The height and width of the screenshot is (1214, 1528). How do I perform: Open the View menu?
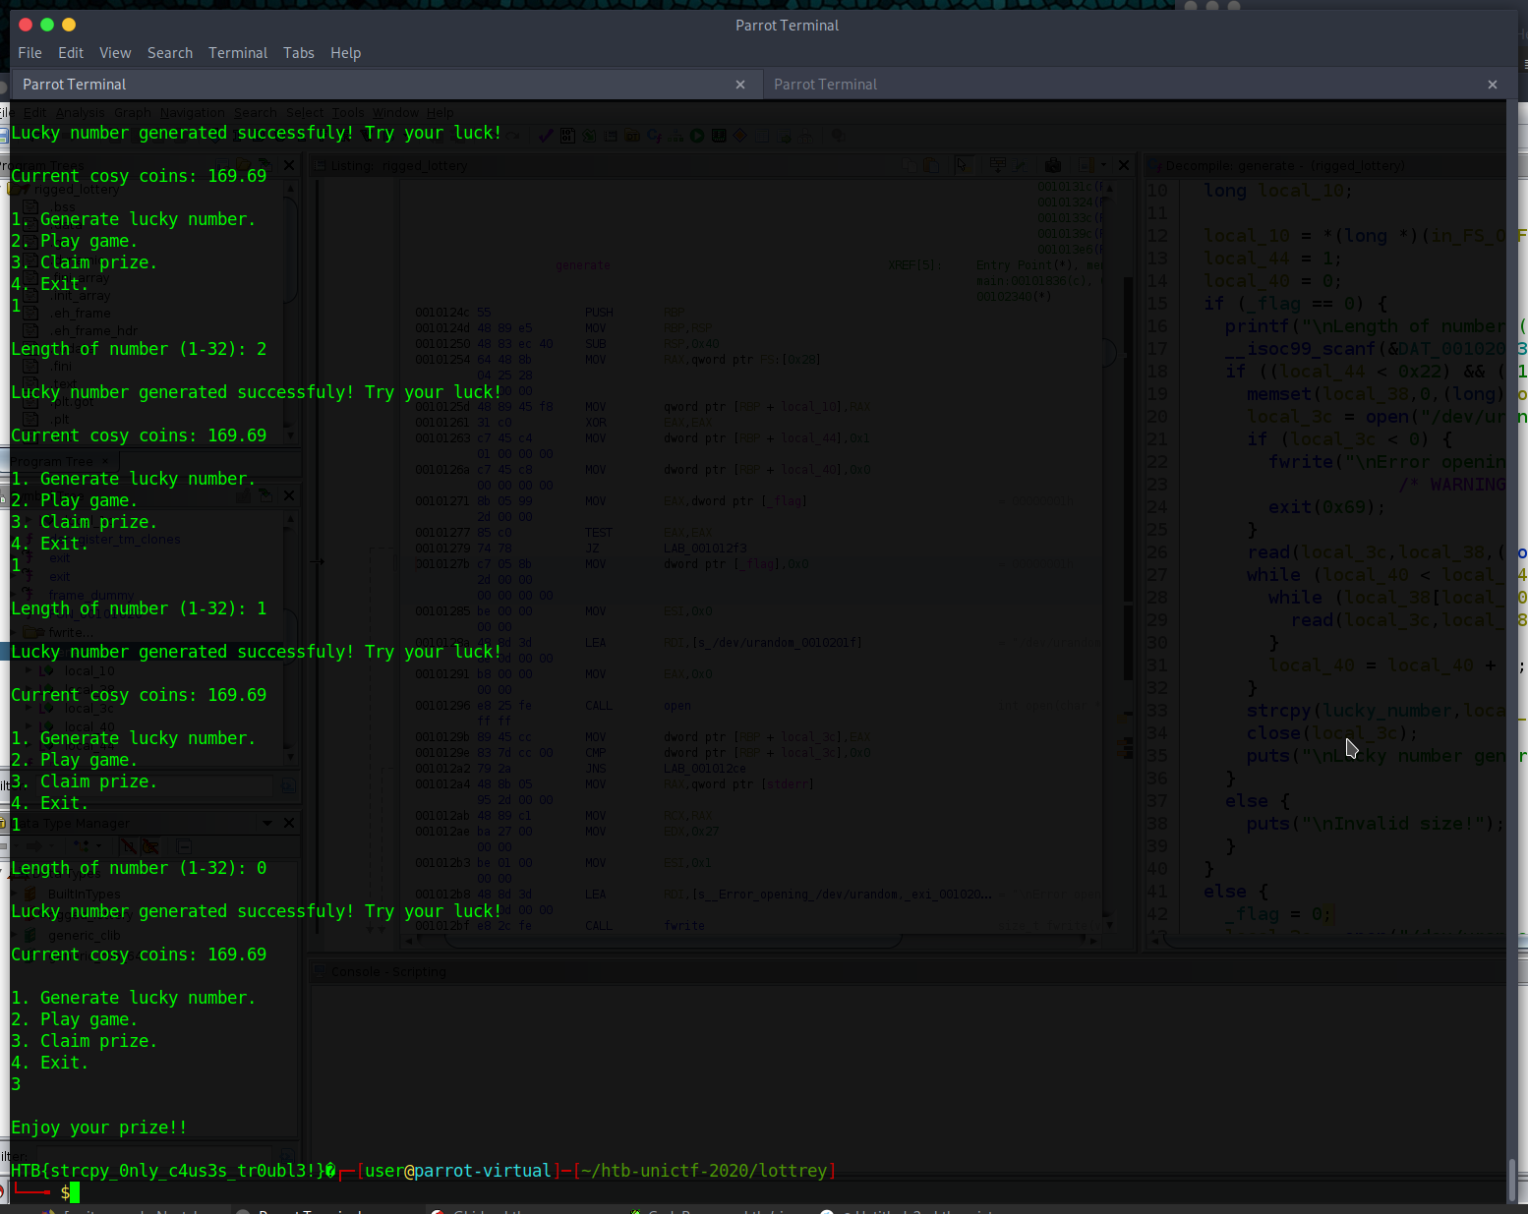115,53
